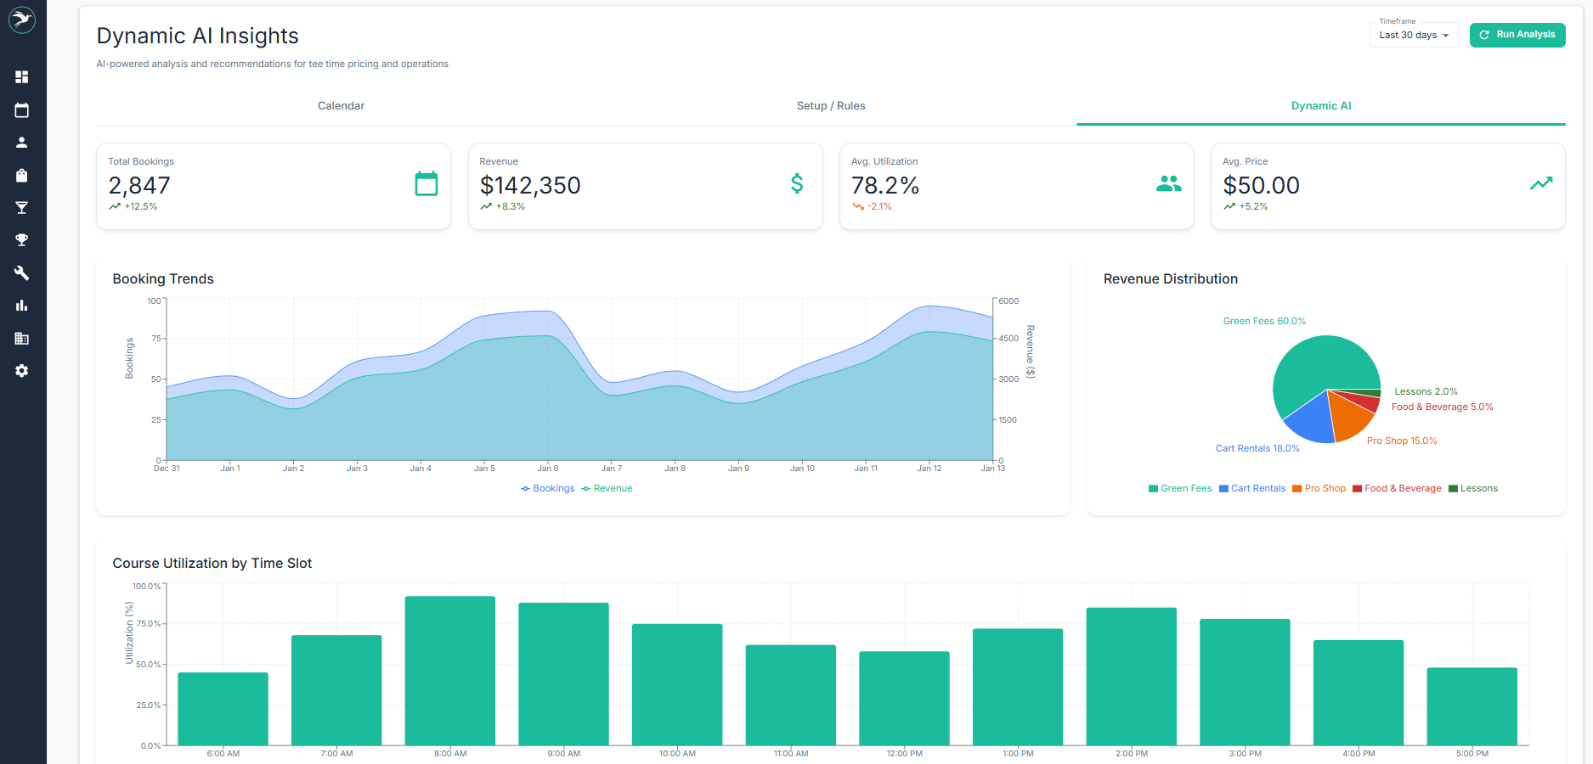Click the Green Fees 60.0% pie label
This screenshot has height=764, width=1593.
[1264, 321]
